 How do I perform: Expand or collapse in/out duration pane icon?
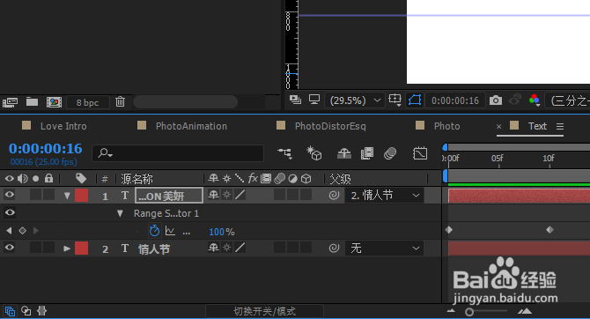(41, 311)
